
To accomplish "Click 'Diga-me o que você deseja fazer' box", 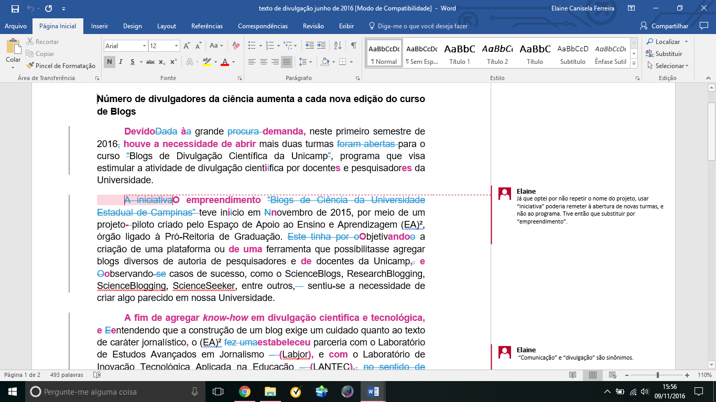I will [418, 26].
